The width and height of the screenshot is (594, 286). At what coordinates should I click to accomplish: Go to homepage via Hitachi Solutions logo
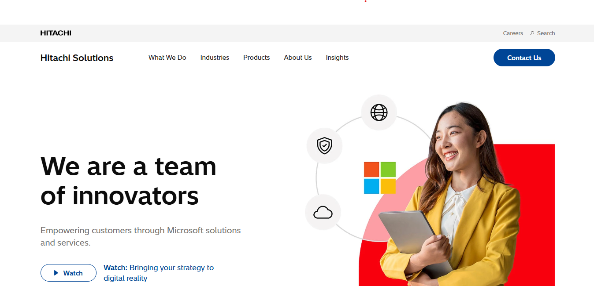tap(77, 58)
